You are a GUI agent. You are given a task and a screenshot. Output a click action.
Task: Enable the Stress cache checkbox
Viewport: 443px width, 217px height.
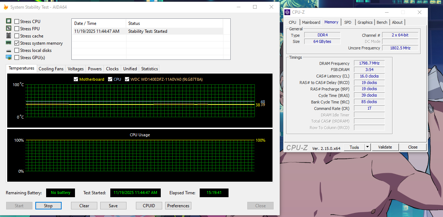[x=17, y=36]
